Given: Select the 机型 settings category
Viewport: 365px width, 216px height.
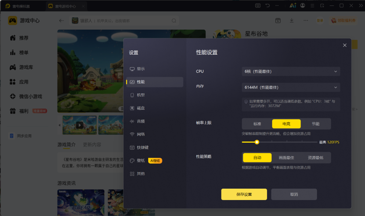Looking at the screenshot, I should (155, 95).
